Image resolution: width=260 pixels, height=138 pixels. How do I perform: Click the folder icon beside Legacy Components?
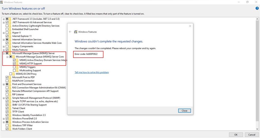click(10, 46)
